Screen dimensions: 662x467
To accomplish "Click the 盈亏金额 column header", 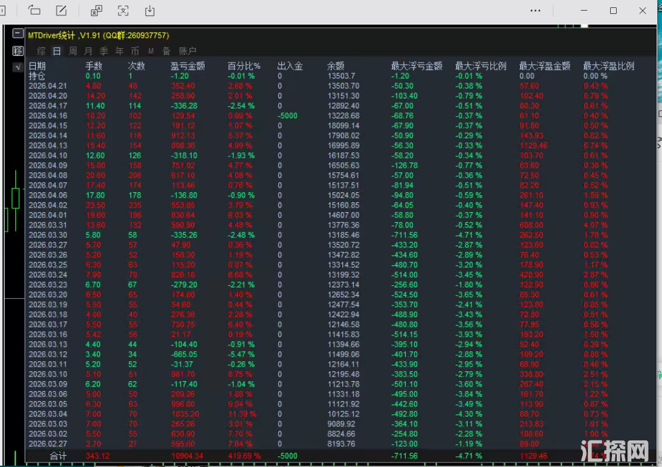I will (188, 66).
